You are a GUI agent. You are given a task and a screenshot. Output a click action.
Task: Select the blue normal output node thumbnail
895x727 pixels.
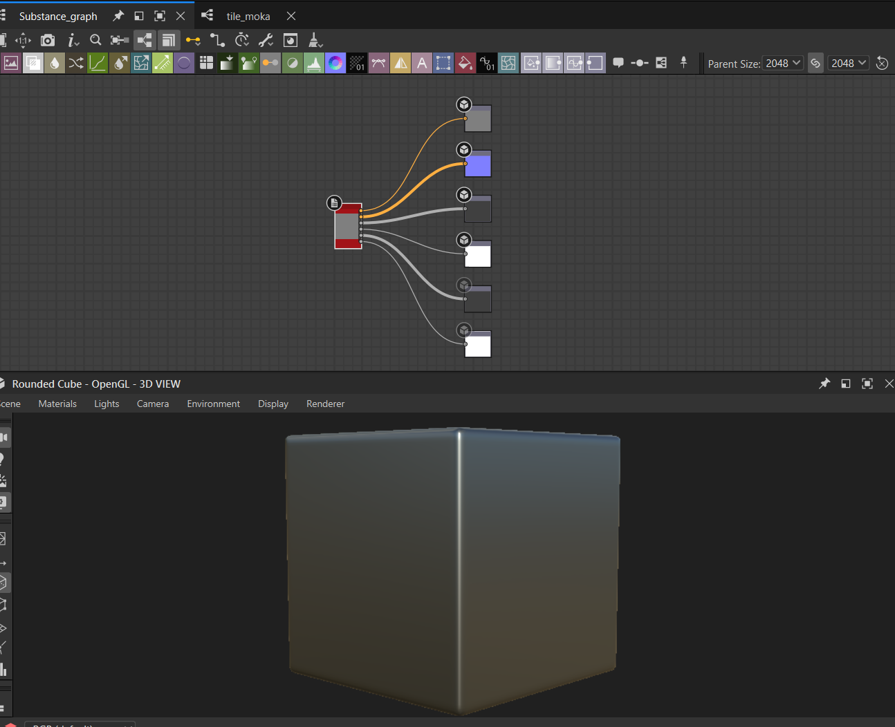click(x=478, y=166)
